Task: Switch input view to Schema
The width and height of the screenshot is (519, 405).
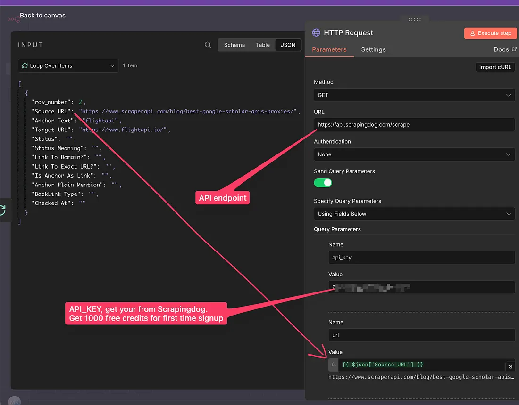Action: click(234, 45)
